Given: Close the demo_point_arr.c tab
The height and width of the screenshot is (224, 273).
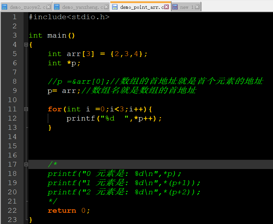Looking at the screenshot, I should pos(166,7).
